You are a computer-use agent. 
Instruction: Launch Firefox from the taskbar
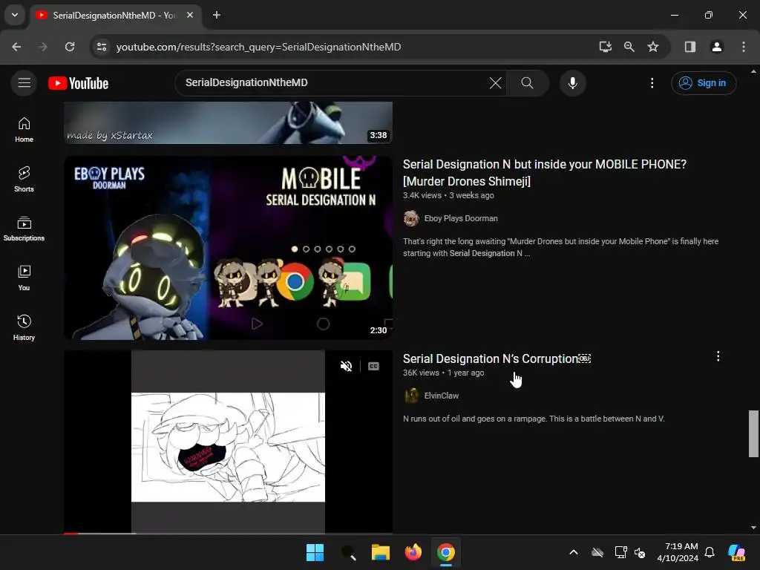tap(413, 552)
